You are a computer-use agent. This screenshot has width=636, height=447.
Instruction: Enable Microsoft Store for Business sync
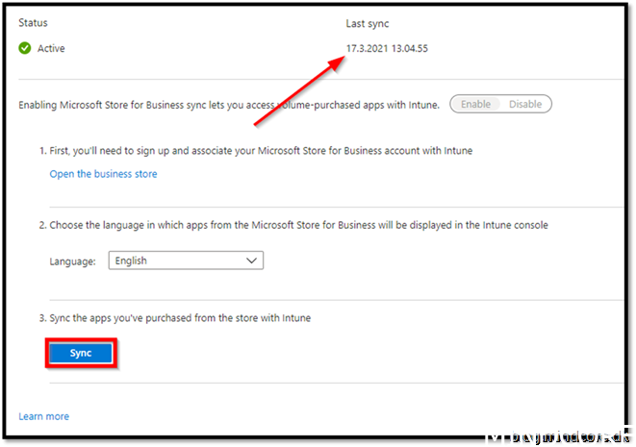pos(475,104)
